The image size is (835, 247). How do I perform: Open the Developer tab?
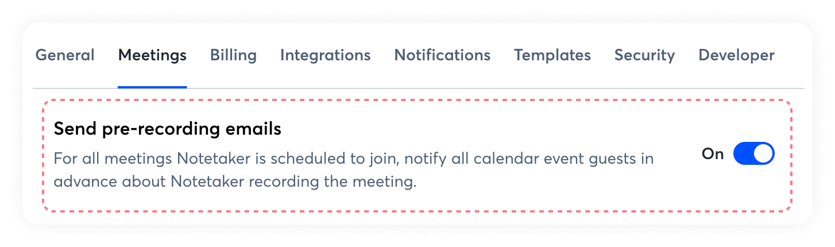coord(736,56)
